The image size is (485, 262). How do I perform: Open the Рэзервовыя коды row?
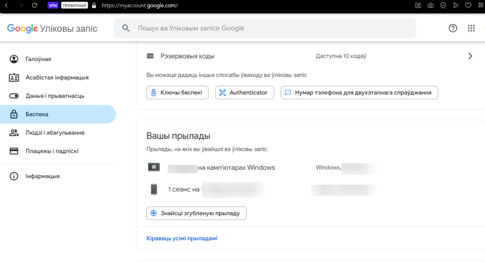click(x=310, y=56)
